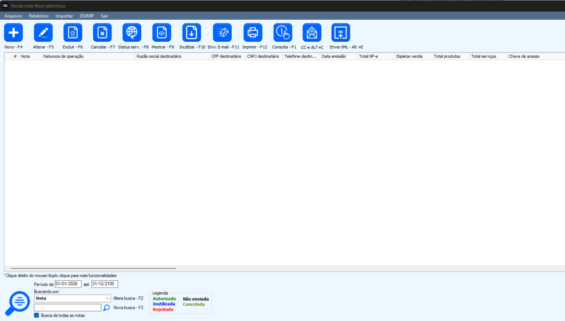Screen dimensions: 565x321
Task: Click the CPF destinatário column header
Action: click(x=227, y=56)
